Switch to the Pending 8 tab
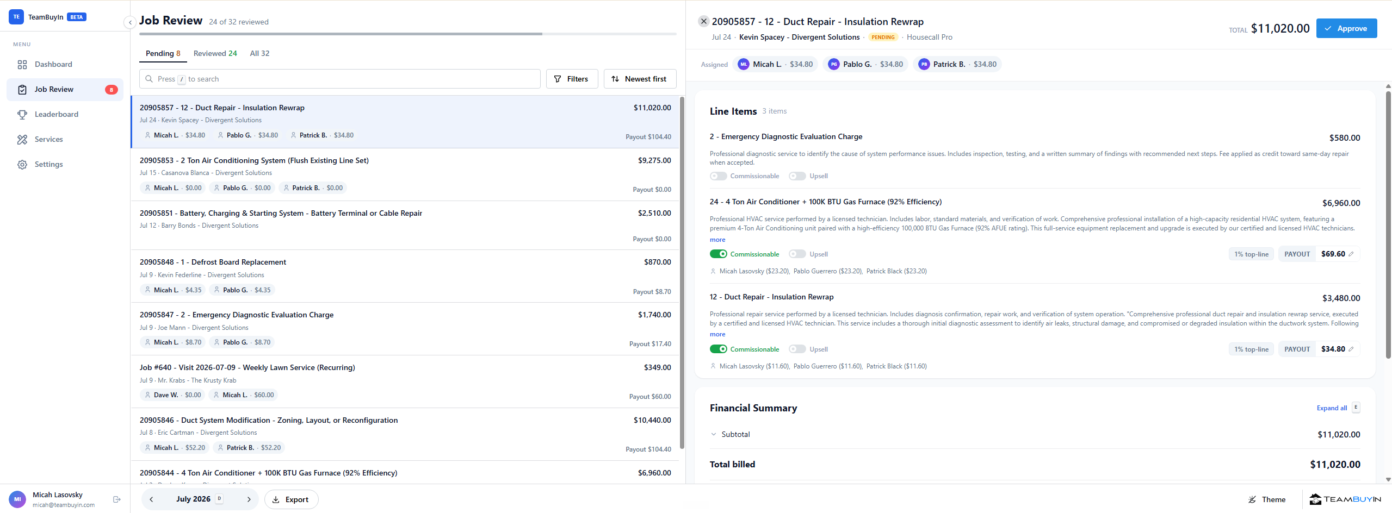The width and height of the screenshot is (1392, 513). (x=163, y=53)
